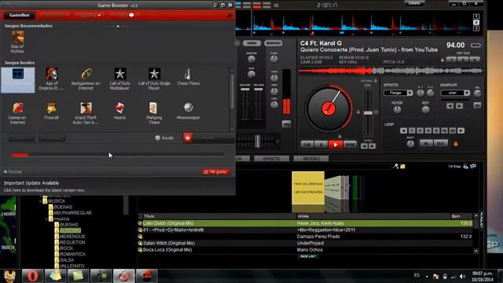Click the update download link text
503x283 pixels.
(44, 190)
